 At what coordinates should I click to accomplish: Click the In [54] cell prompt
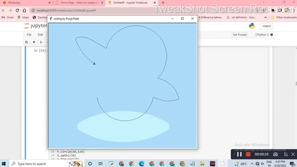coord(40,51)
